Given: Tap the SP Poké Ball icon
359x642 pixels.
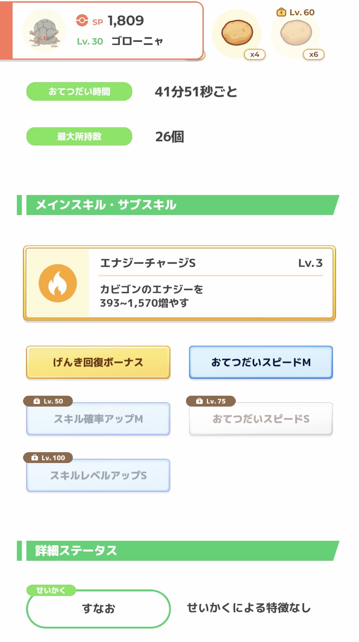Looking at the screenshot, I should click(82, 20).
